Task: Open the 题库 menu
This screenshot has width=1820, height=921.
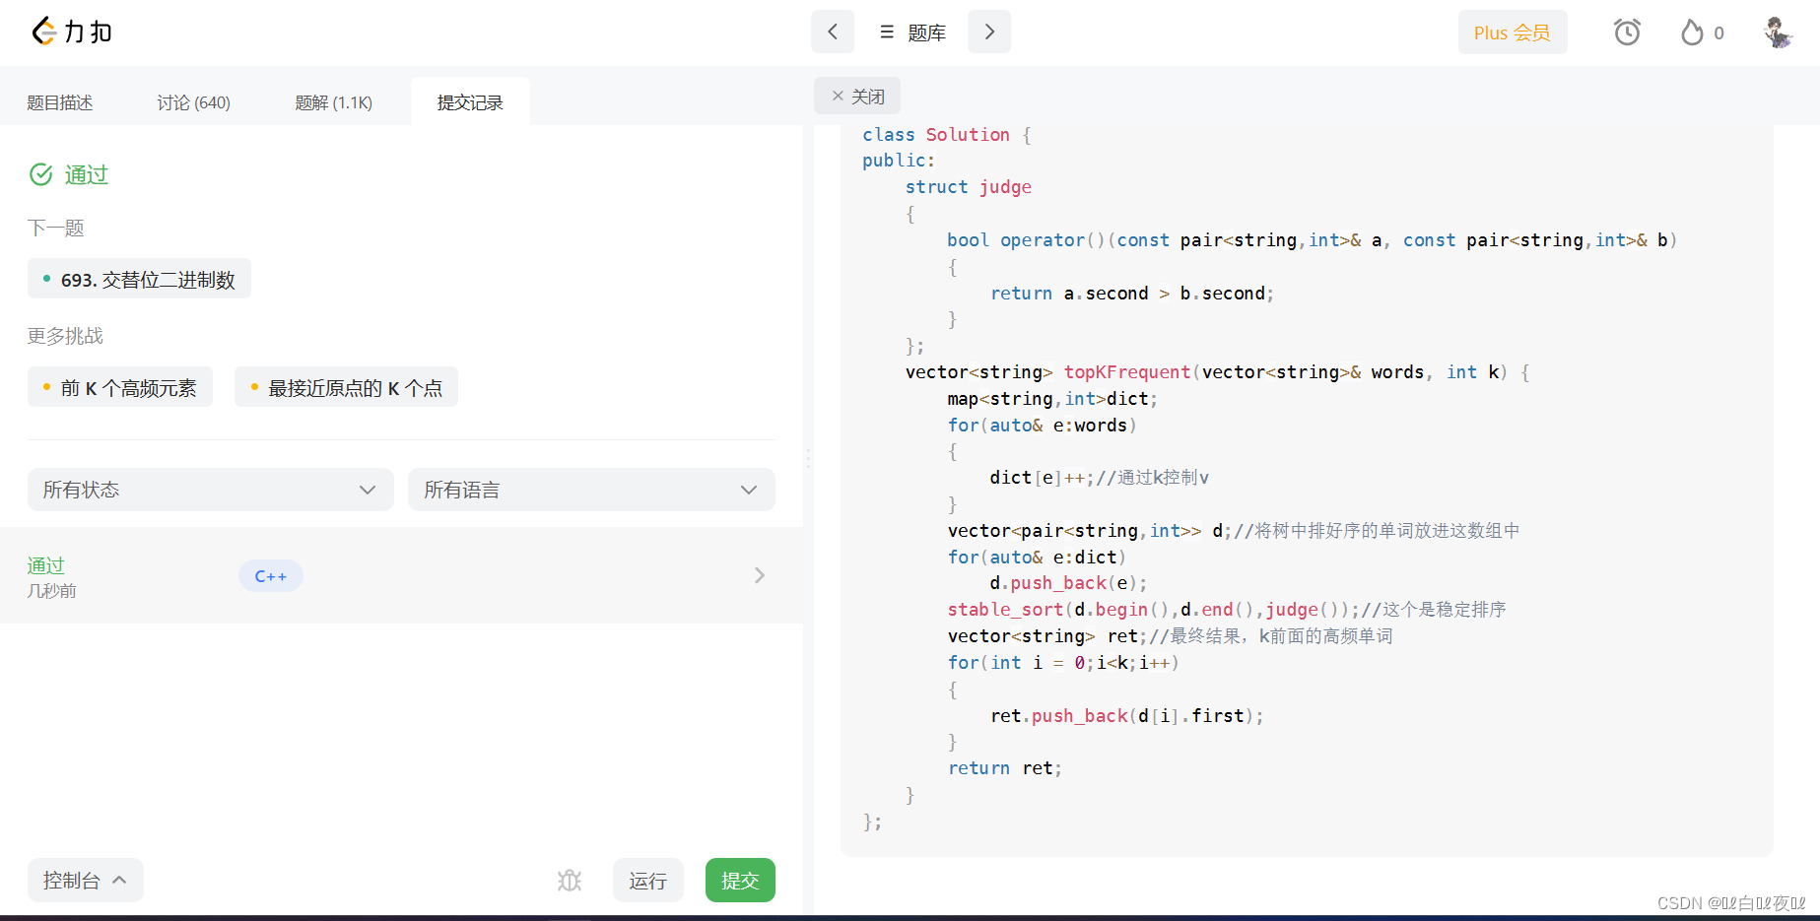Action: pos(925,31)
